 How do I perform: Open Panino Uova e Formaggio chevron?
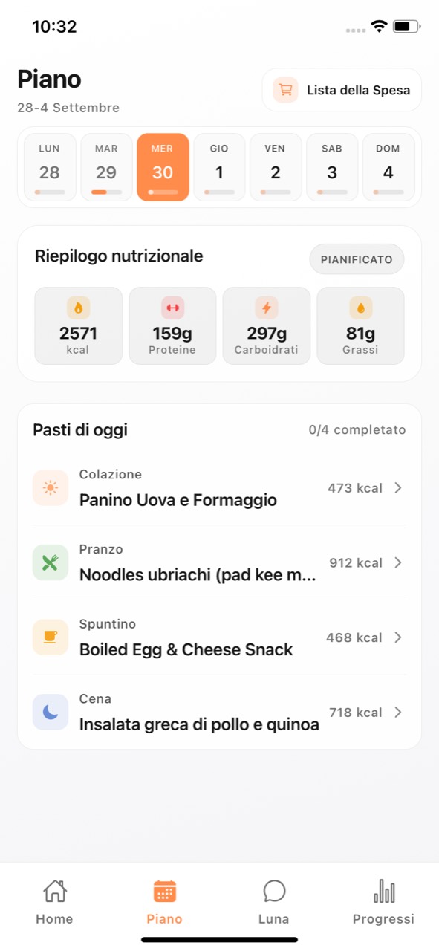click(398, 488)
